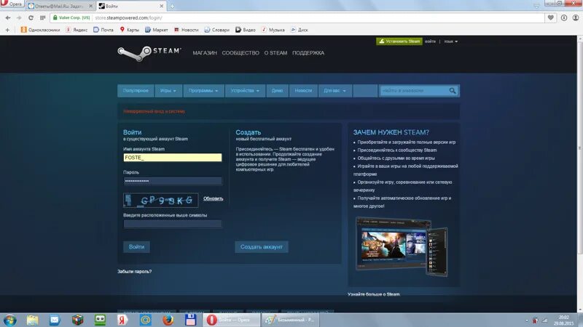
Task: Reload the page with the refresh icon
Action: [31, 17]
